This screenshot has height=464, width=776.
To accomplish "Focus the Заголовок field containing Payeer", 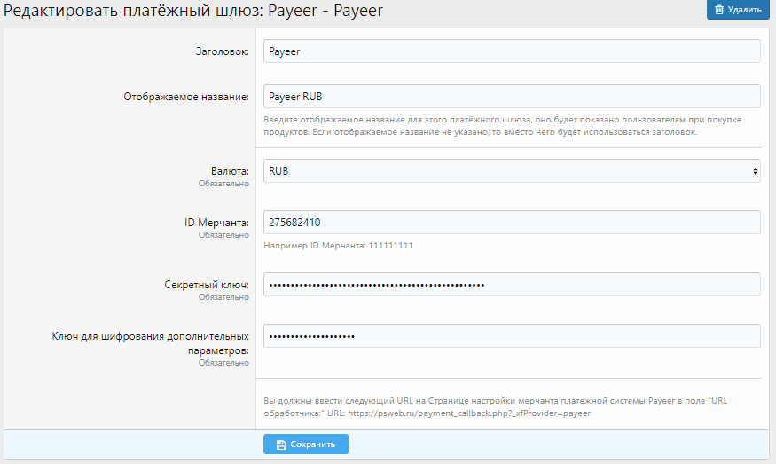I will pos(512,51).
